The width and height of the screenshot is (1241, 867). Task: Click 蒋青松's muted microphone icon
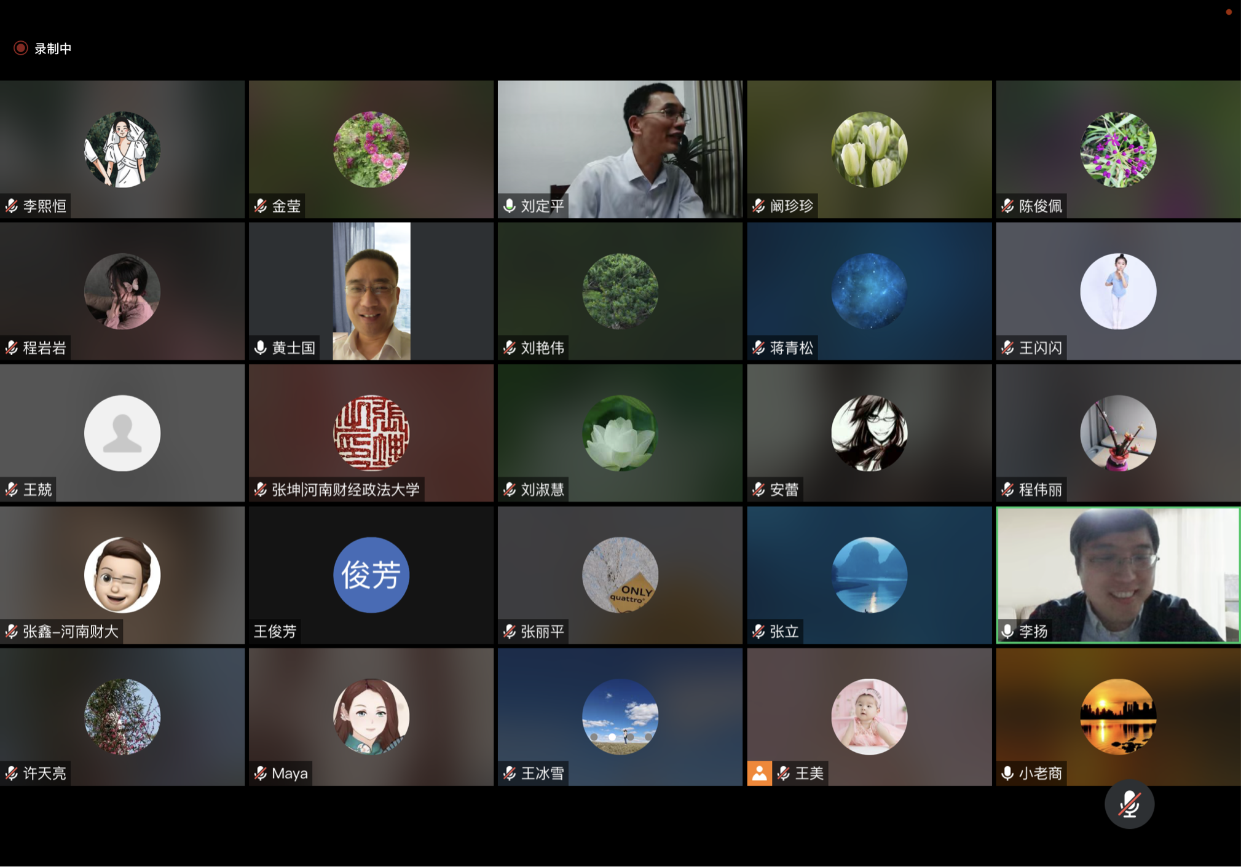point(758,348)
